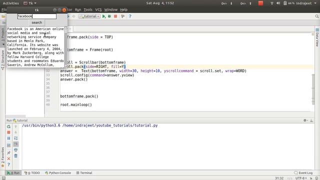Image resolution: width=320 pixels, height=180 pixels.
Task: Stop the program using the red toolbar square
Action: point(115,16)
